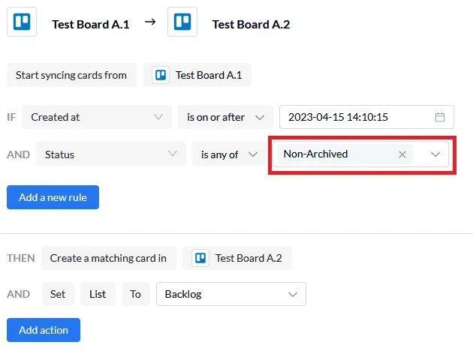Open the 'Created at' field dropdown
The image size is (473, 360).
(97, 117)
